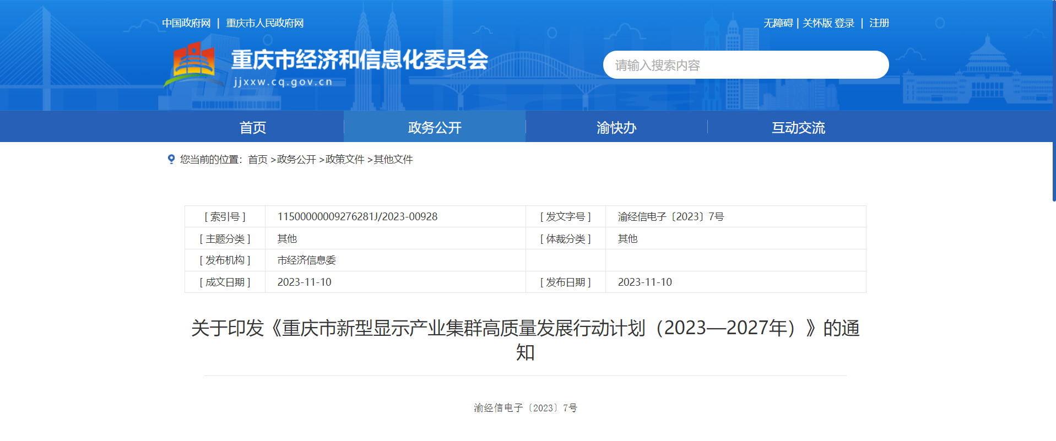Open the 政务公开 navigation tab
1056x441 pixels.
pos(435,127)
